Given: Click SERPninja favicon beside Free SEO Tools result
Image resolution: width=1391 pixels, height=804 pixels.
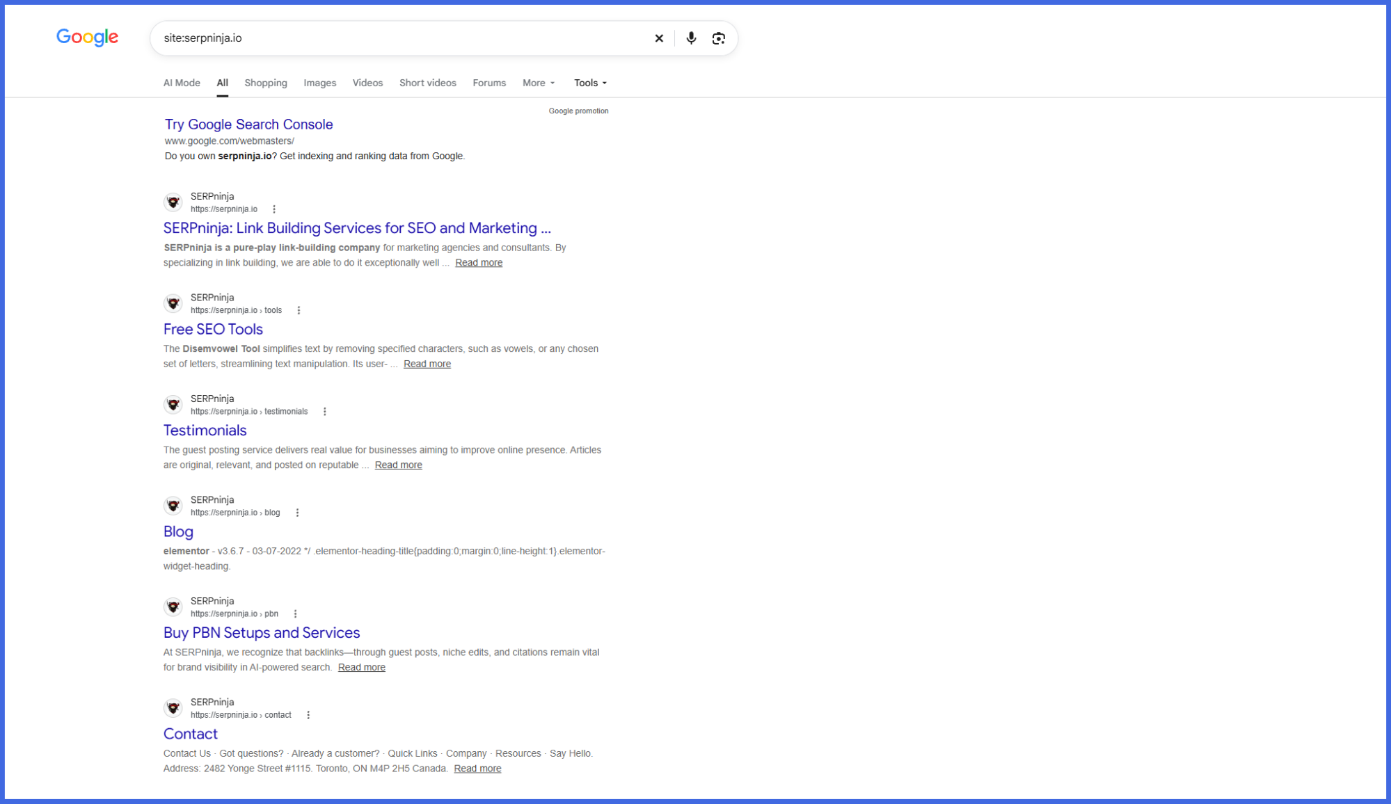Looking at the screenshot, I should tap(173, 303).
